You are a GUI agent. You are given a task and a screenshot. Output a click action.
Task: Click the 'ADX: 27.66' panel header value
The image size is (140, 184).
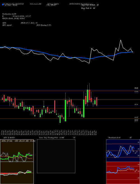(x=7, y=141)
